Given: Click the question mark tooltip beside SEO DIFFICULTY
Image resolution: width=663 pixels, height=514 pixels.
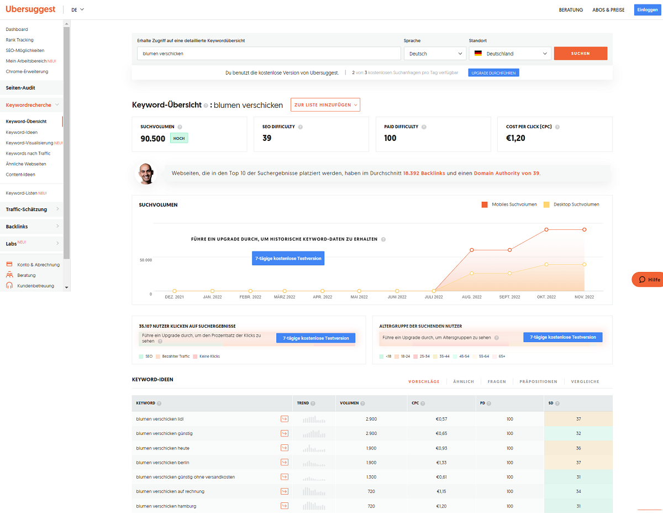Looking at the screenshot, I should tap(301, 127).
